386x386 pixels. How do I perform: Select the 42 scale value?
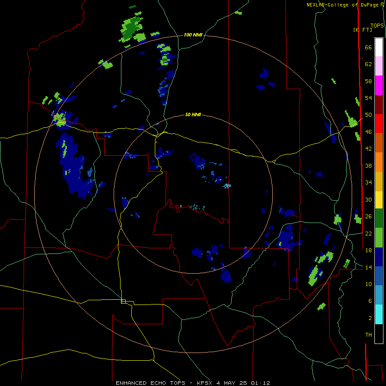[368, 149]
